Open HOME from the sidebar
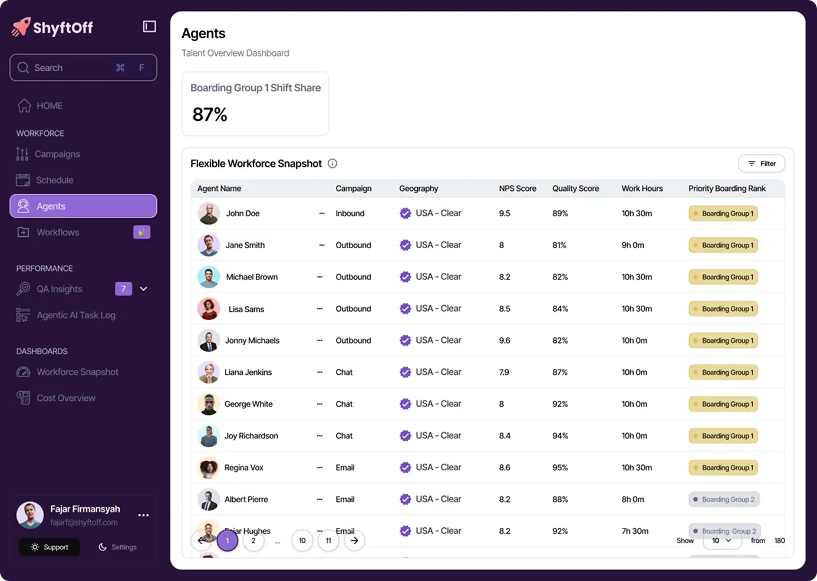 (50, 105)
